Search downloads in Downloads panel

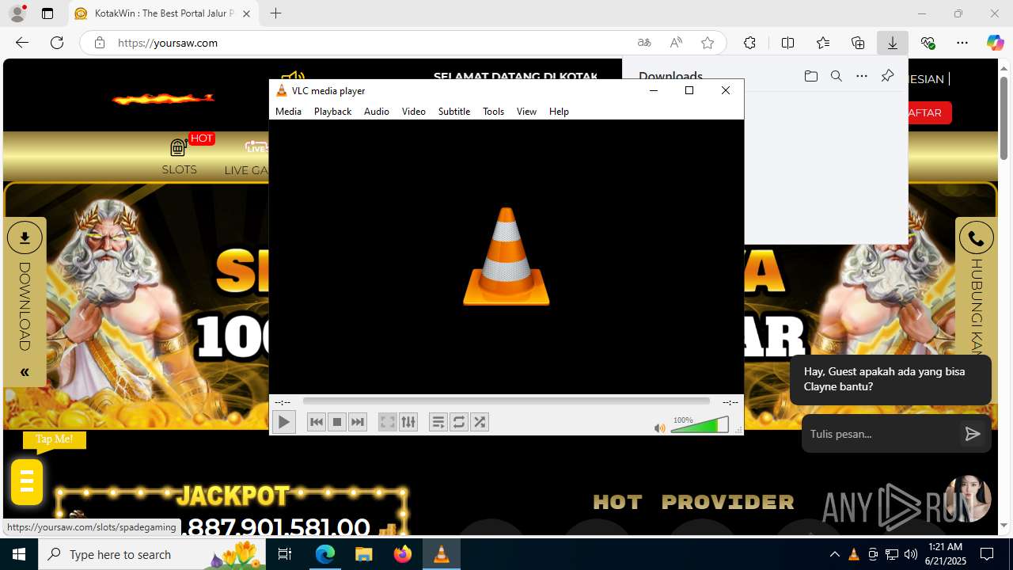tap(837, 76)
